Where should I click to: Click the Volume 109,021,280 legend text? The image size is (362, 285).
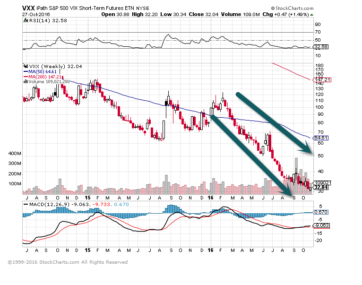point(49,82)
